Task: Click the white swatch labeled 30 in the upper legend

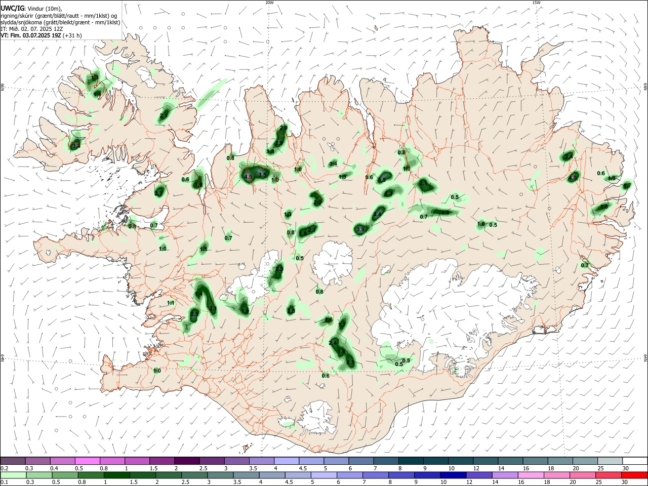Action: (634, 461)
